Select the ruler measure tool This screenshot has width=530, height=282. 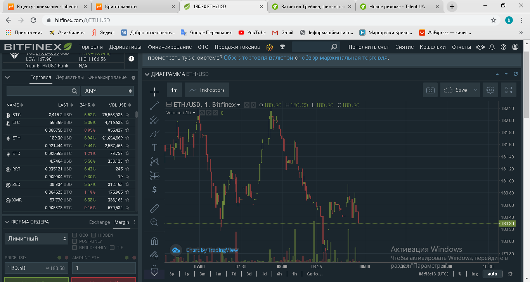pyautogui.click(x=154, y=208)
